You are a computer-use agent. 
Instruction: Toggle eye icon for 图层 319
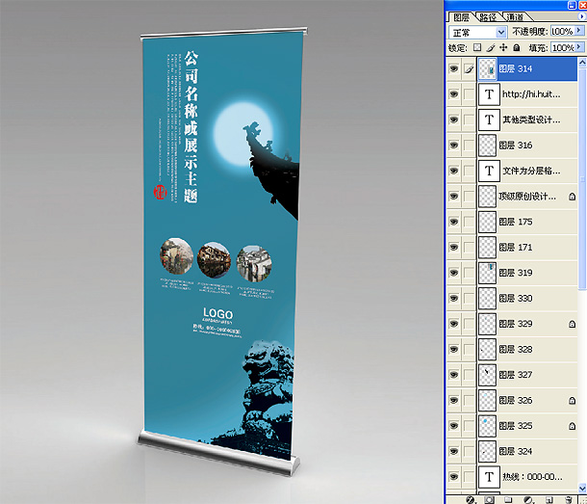[x=454, y=273]
